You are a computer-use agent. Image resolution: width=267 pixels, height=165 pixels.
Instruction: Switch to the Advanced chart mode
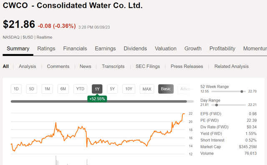tap(186, 89)
